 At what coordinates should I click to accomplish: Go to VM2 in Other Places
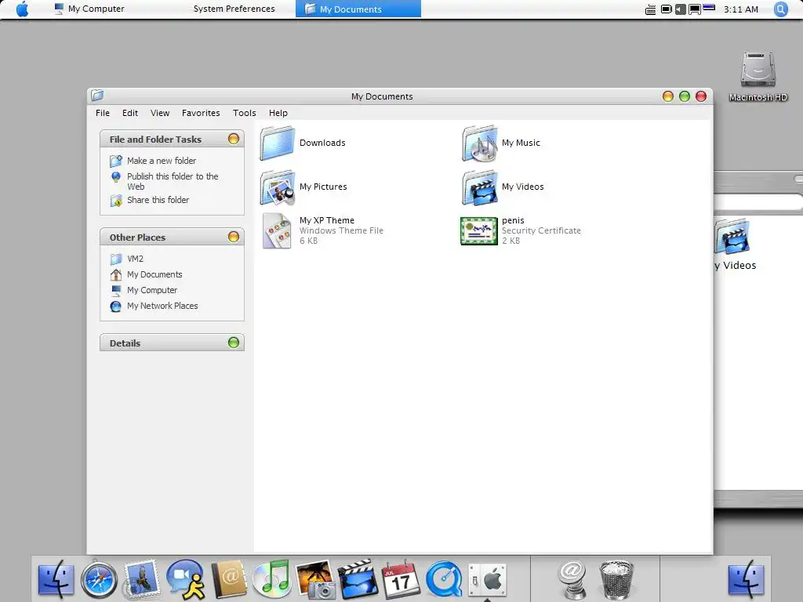135,259
